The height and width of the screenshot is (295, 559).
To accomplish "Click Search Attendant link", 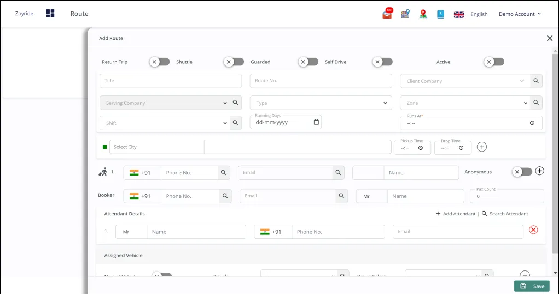I will [505, 214].
